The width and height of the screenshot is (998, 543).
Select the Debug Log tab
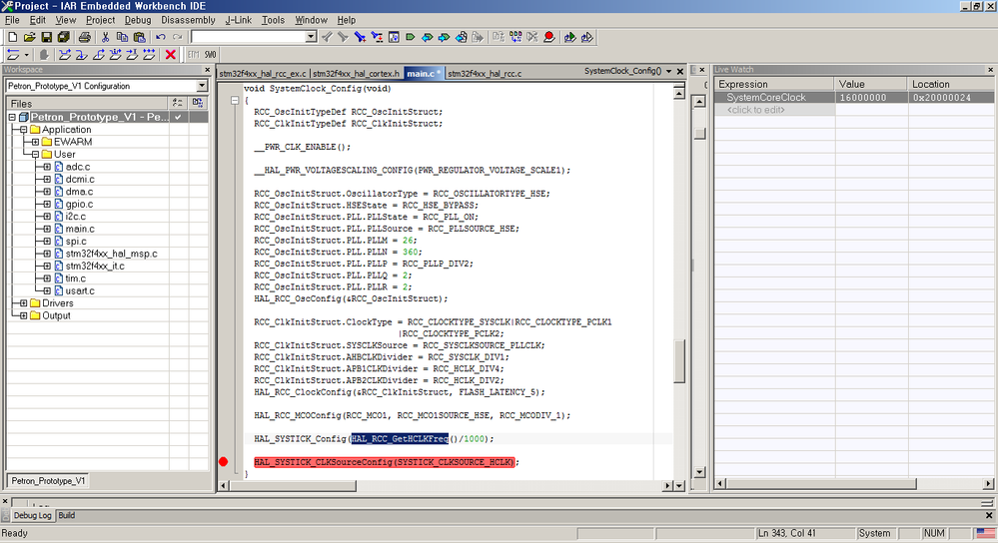tap(32, 516)
